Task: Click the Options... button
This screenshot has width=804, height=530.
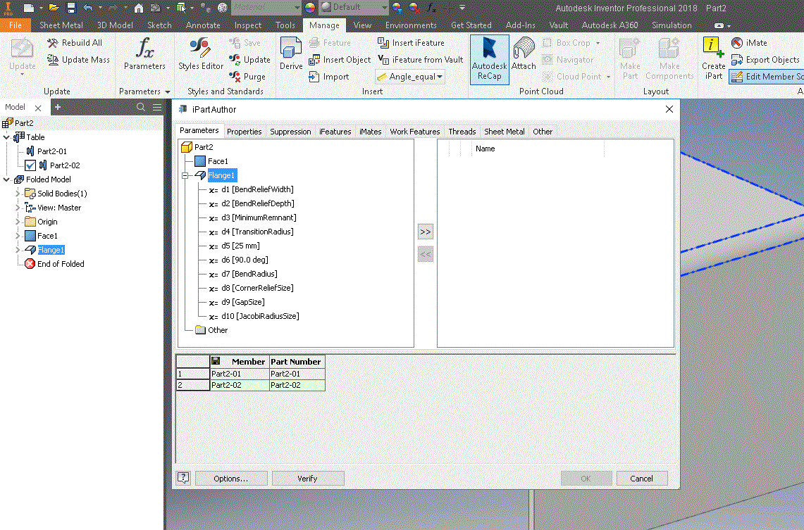Action: pyautogui.click(x=231, y=479)
